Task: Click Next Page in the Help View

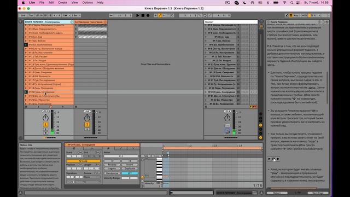Action: coord(318,193)
